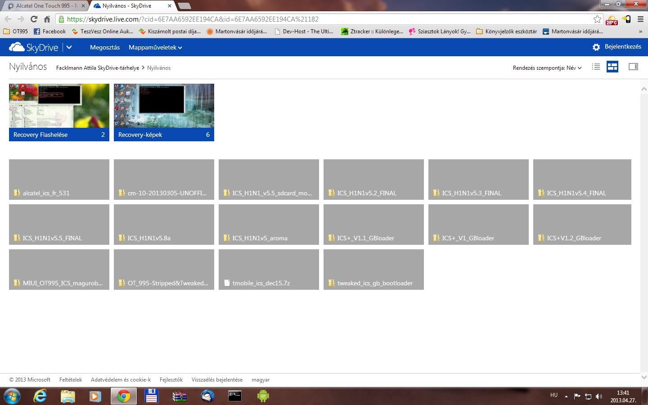Show hidden tray icons arrow
The width and height of the screenshot is (648, 405).
click(x=566, y=396)
